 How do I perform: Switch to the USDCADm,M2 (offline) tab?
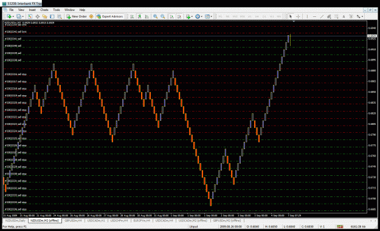point(193,221)
